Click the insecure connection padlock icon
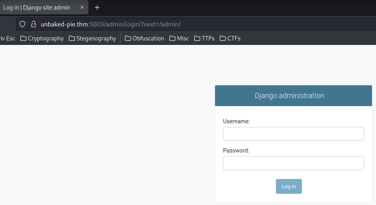 [34, 24]
